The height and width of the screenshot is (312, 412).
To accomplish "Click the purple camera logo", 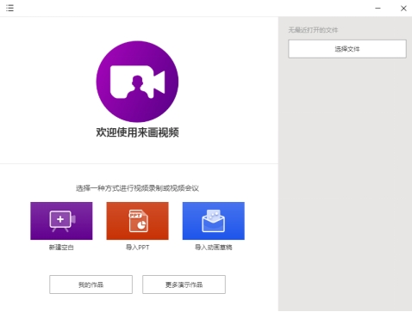I will (x=137, y=82).
